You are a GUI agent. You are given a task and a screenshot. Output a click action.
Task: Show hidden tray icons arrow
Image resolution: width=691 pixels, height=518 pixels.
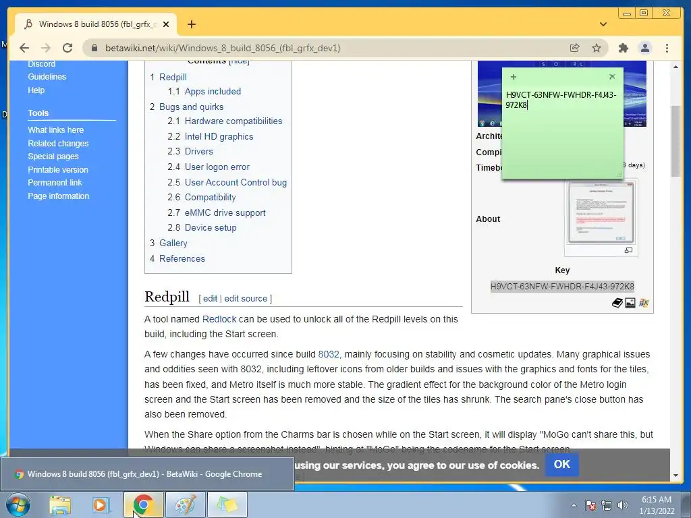(x=574, y=505)
